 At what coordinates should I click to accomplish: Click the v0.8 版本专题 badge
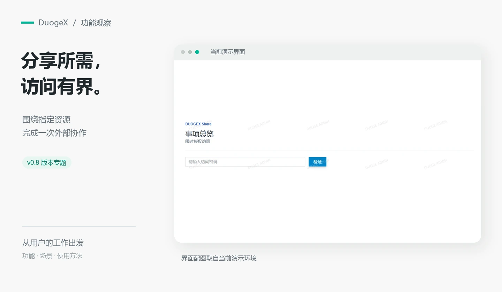click(x=47, y=162)
